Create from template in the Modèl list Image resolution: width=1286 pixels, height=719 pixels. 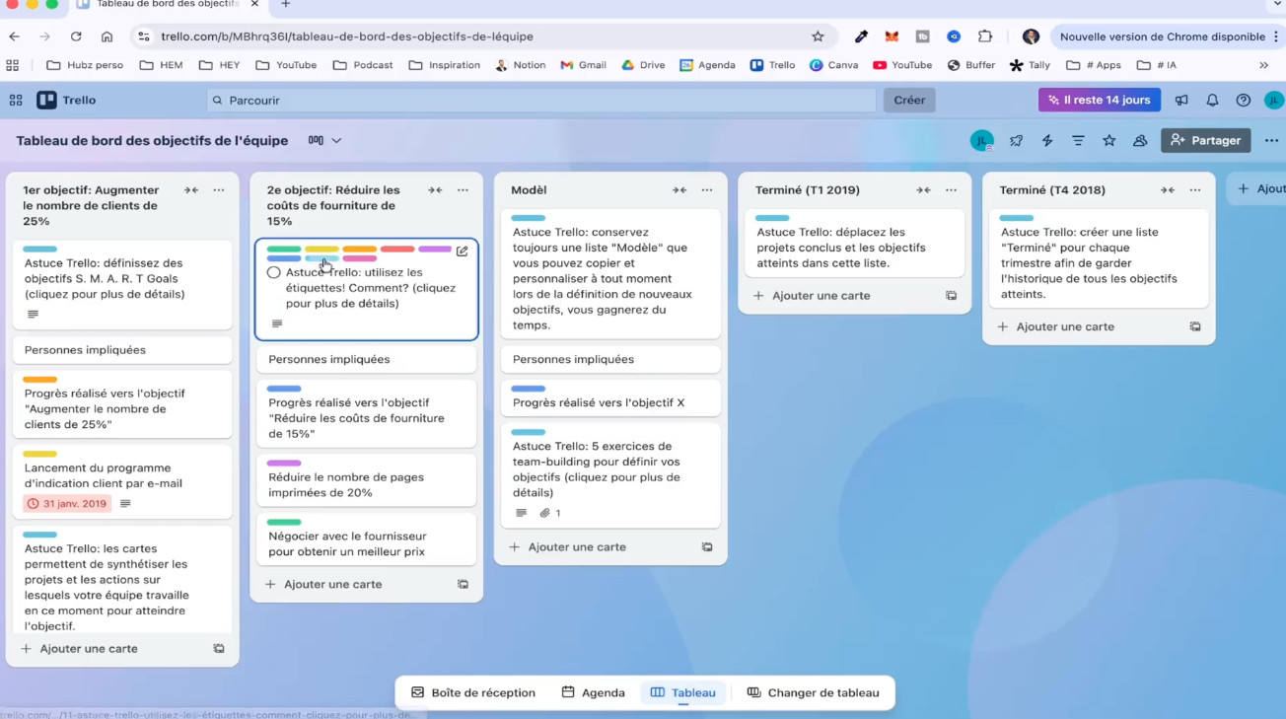tap(707, 547)
